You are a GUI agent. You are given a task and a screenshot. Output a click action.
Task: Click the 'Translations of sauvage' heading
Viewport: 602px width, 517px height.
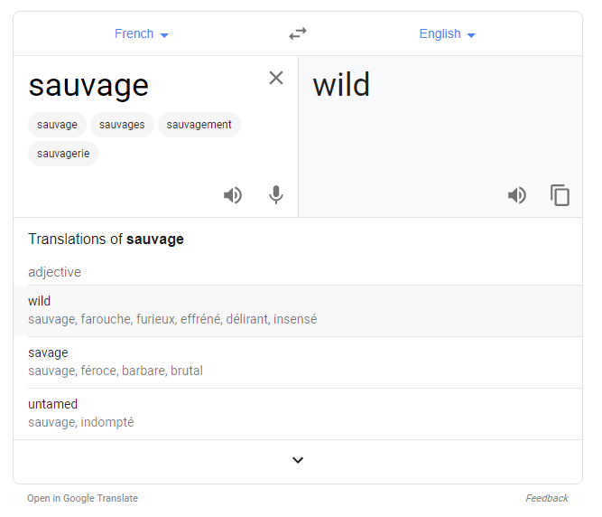click(106, 240)
